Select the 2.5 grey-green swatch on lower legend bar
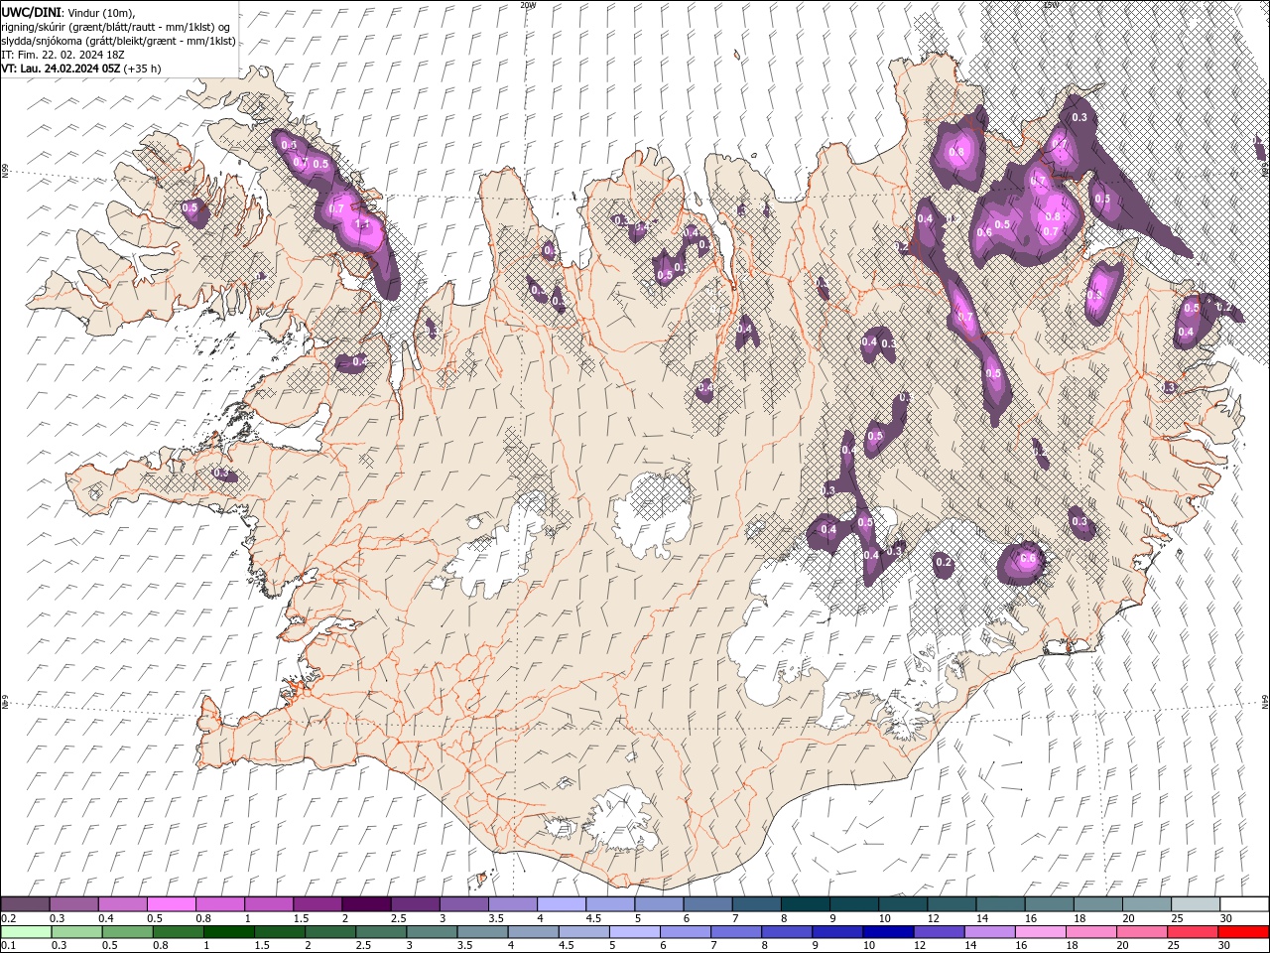The width and height of the screenshot is (1270, 953). pos(380,932)
